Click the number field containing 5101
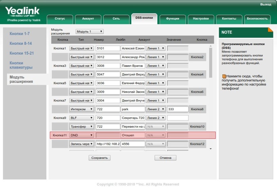Viewport: 277px width, 189px height. pyautogui.click(x=108, y=49)
